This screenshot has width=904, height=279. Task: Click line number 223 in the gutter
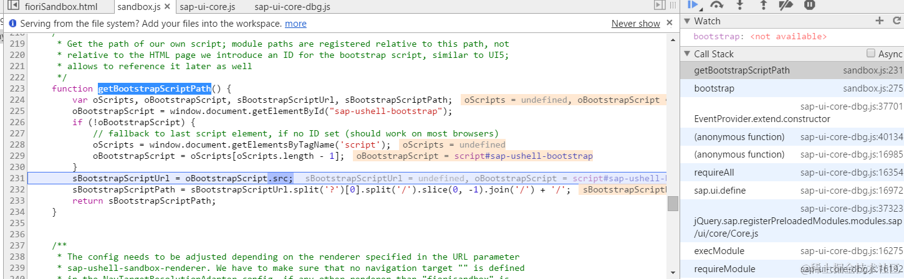(17, 89)
